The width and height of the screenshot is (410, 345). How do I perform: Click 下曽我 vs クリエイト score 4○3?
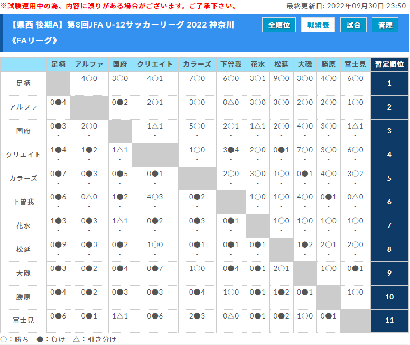[155, 197]
